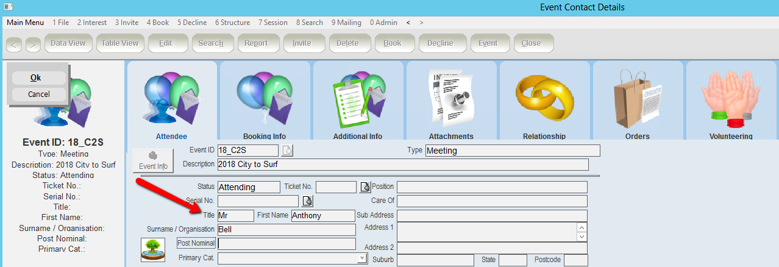Click the tree icon below Surname
779x267 pixels.
pyautogui.click(x=152, y=250)
